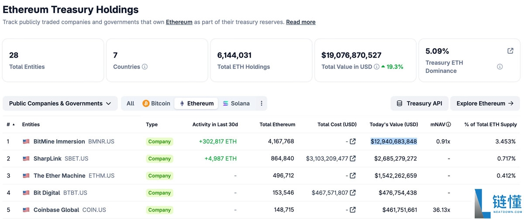Open the Treasury API button
Screen dimensions: 524x219
click(419, 103)
